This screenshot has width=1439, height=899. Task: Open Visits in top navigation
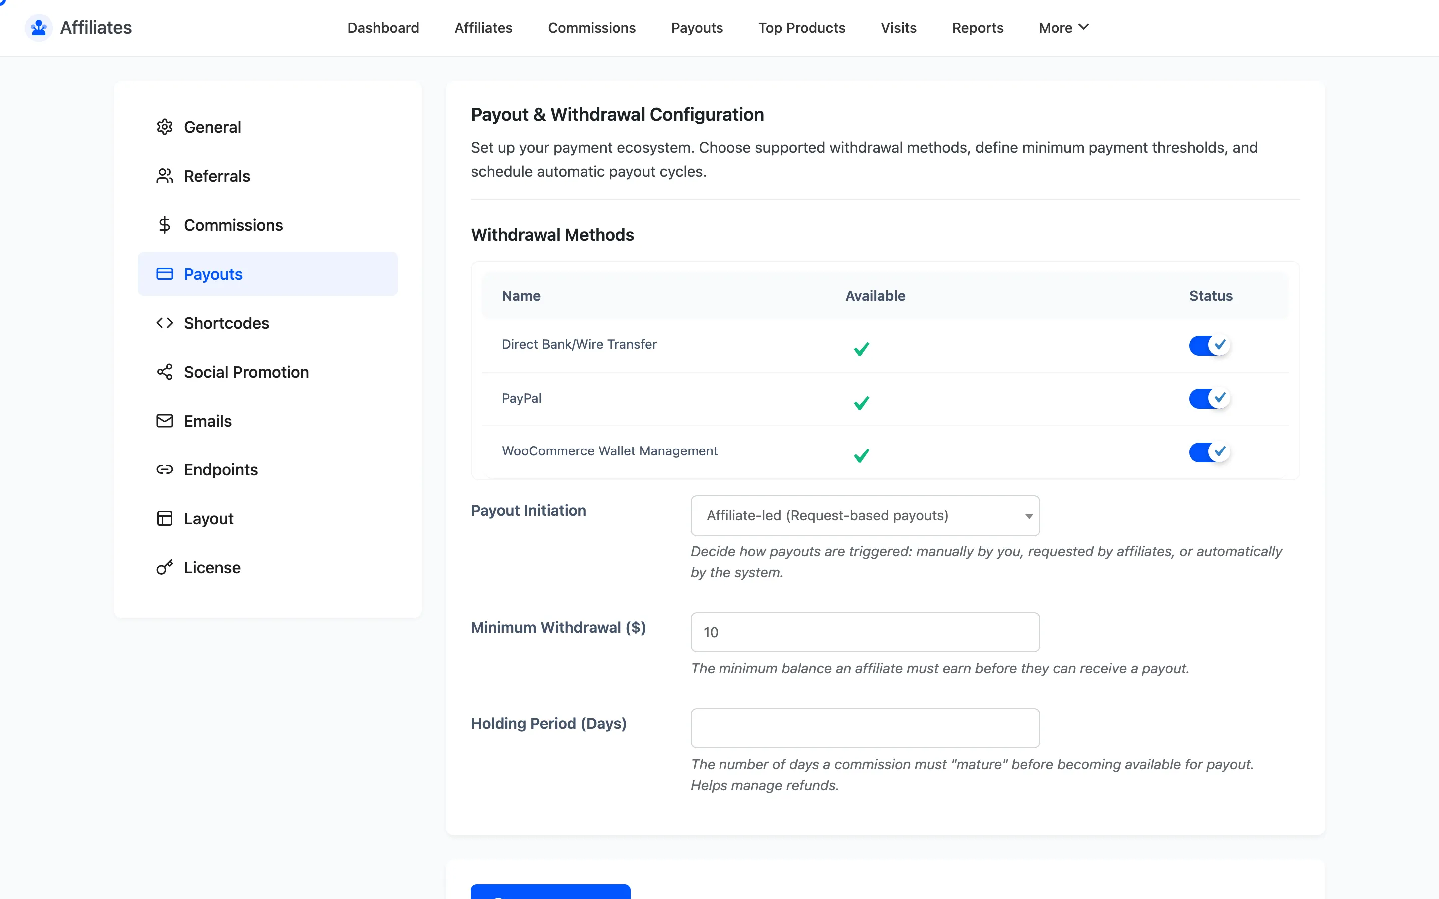pos(898,28)
